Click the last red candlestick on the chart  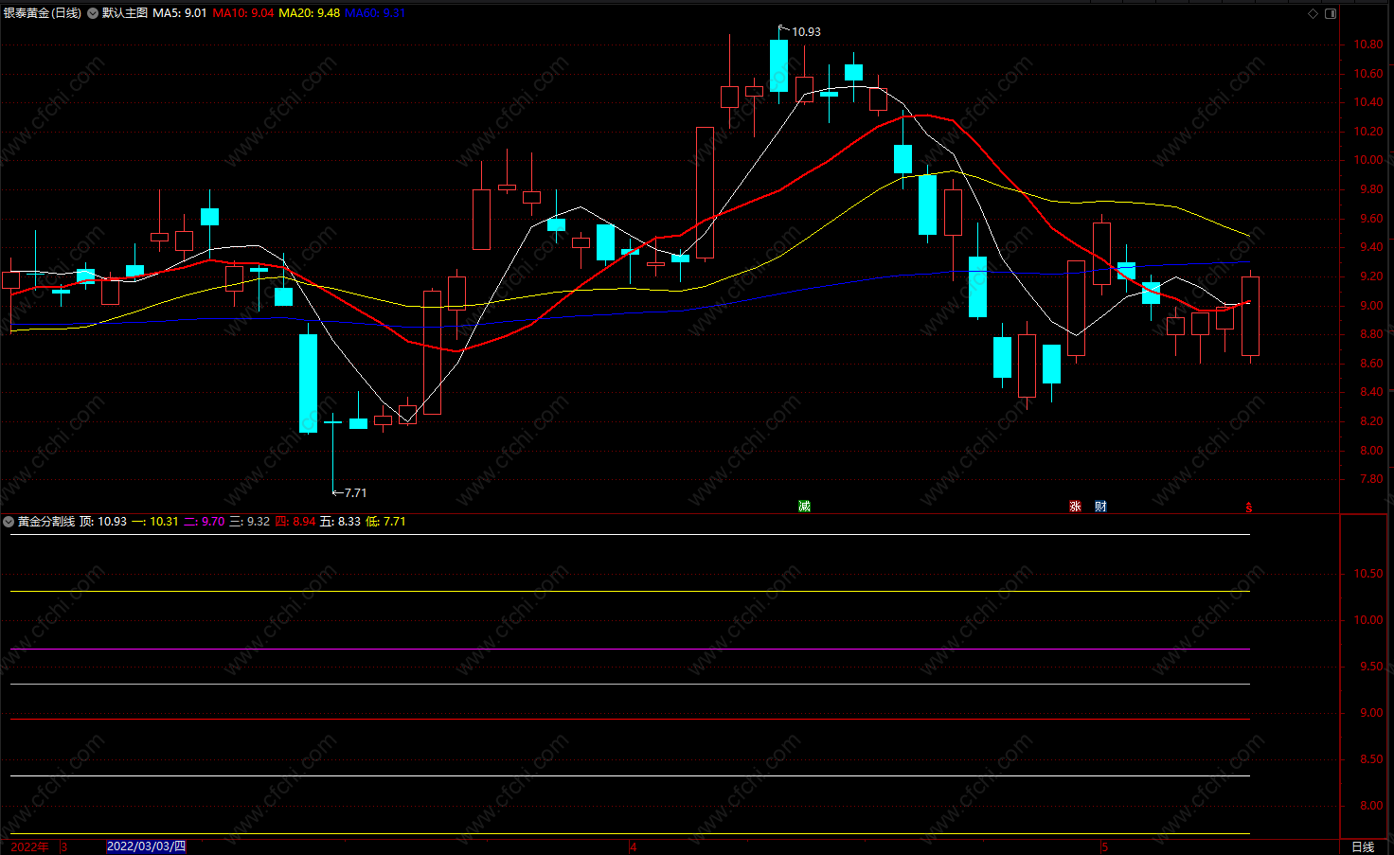coord(1250,316)
